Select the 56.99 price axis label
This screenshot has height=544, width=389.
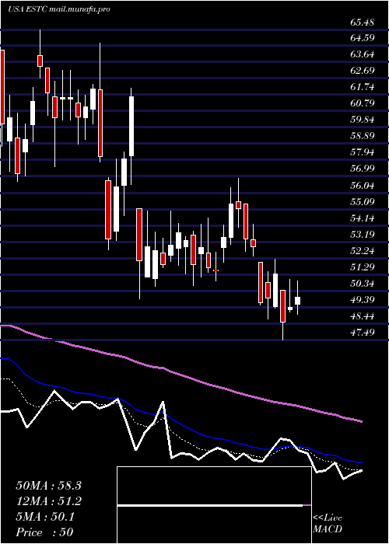click(x=363, y=169)
